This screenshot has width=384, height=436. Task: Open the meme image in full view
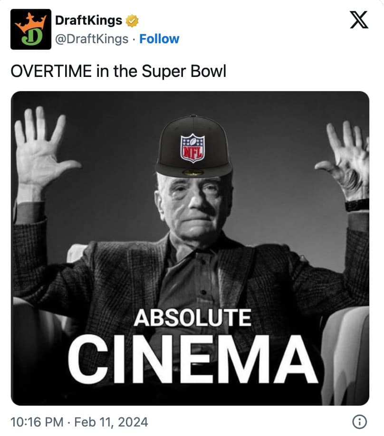pos(192,237)
